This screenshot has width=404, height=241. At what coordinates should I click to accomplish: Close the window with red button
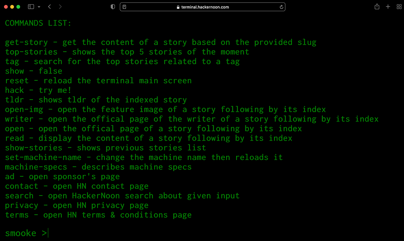click(6, 7)
